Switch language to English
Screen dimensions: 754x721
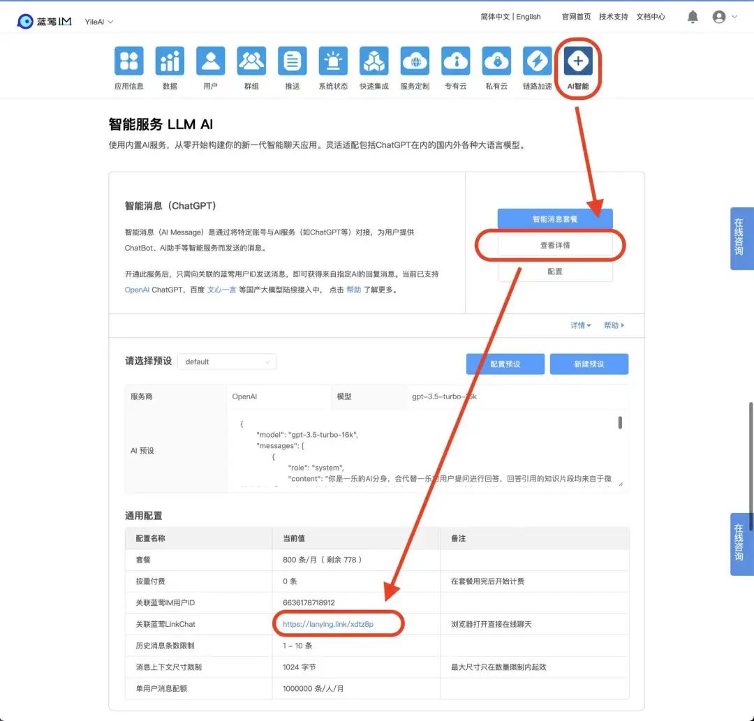pos(528,17)
